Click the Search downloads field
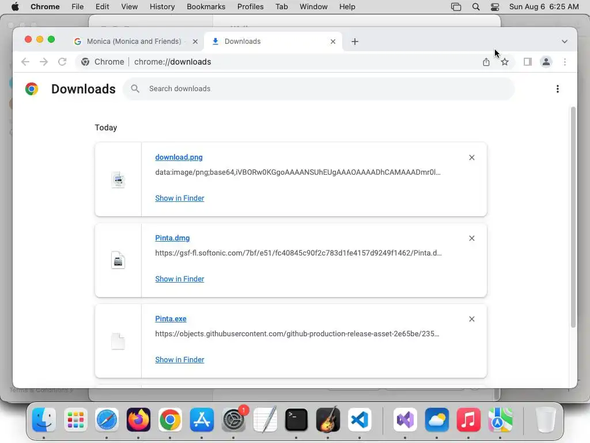590x443 pixels. [319, 89]
